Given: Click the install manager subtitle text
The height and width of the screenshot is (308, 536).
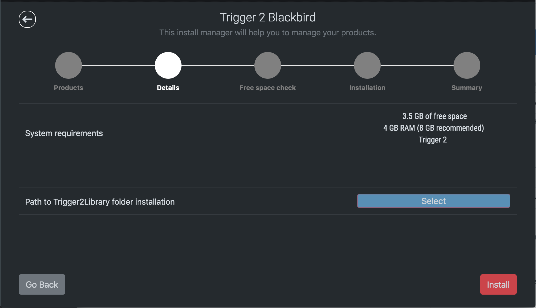Looking at the screenshot, I should (x=268, y=33).
